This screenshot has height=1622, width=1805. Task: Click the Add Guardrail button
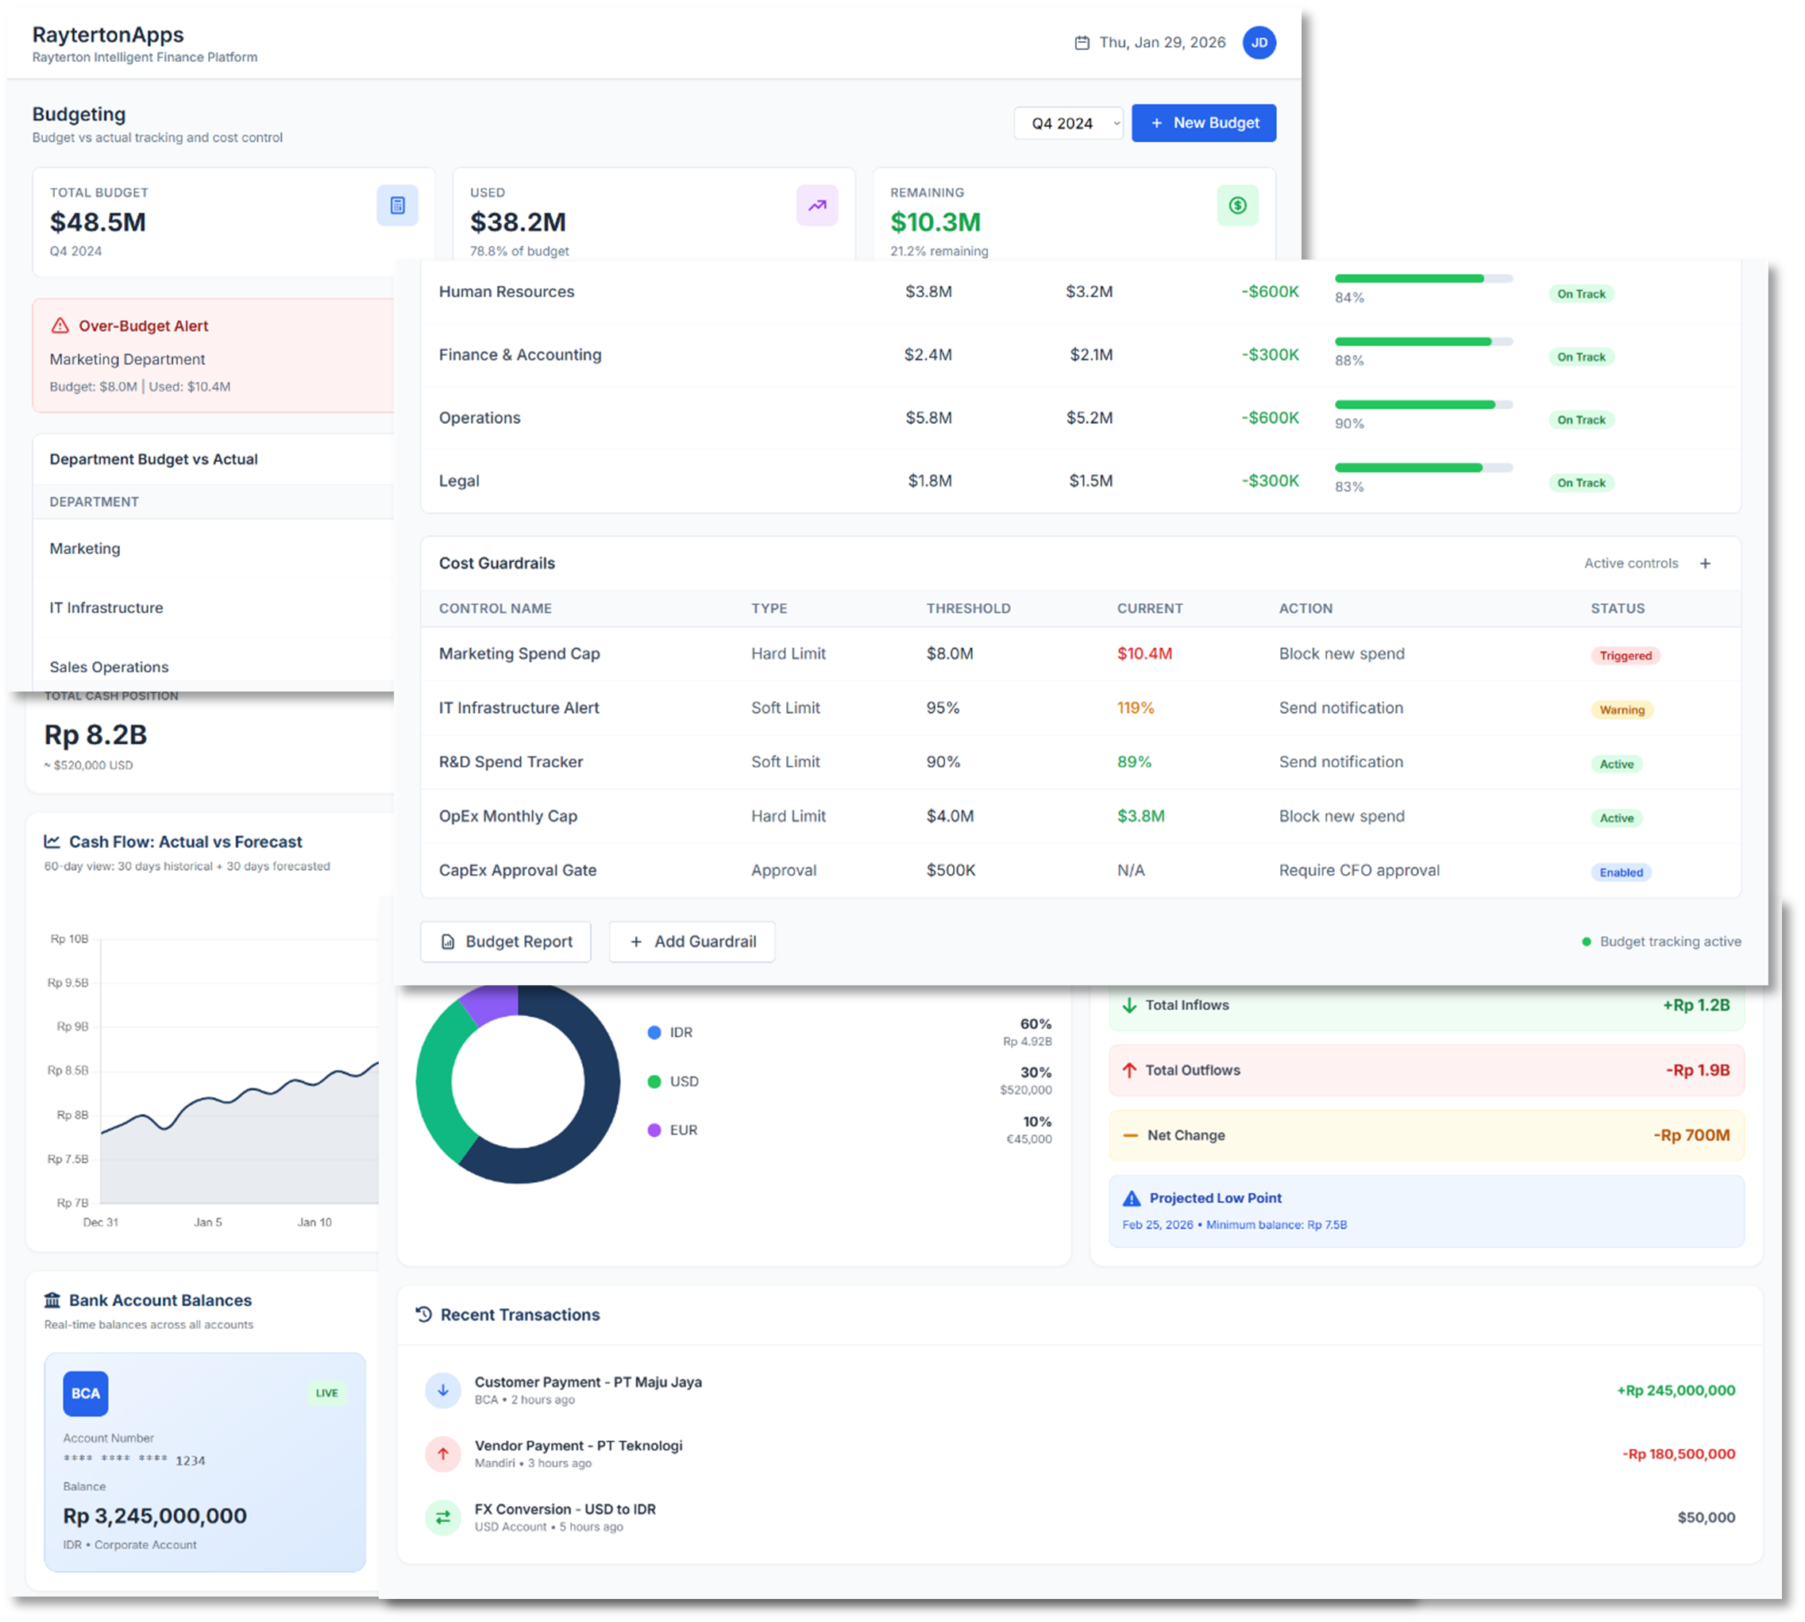[x=692, y=941]
